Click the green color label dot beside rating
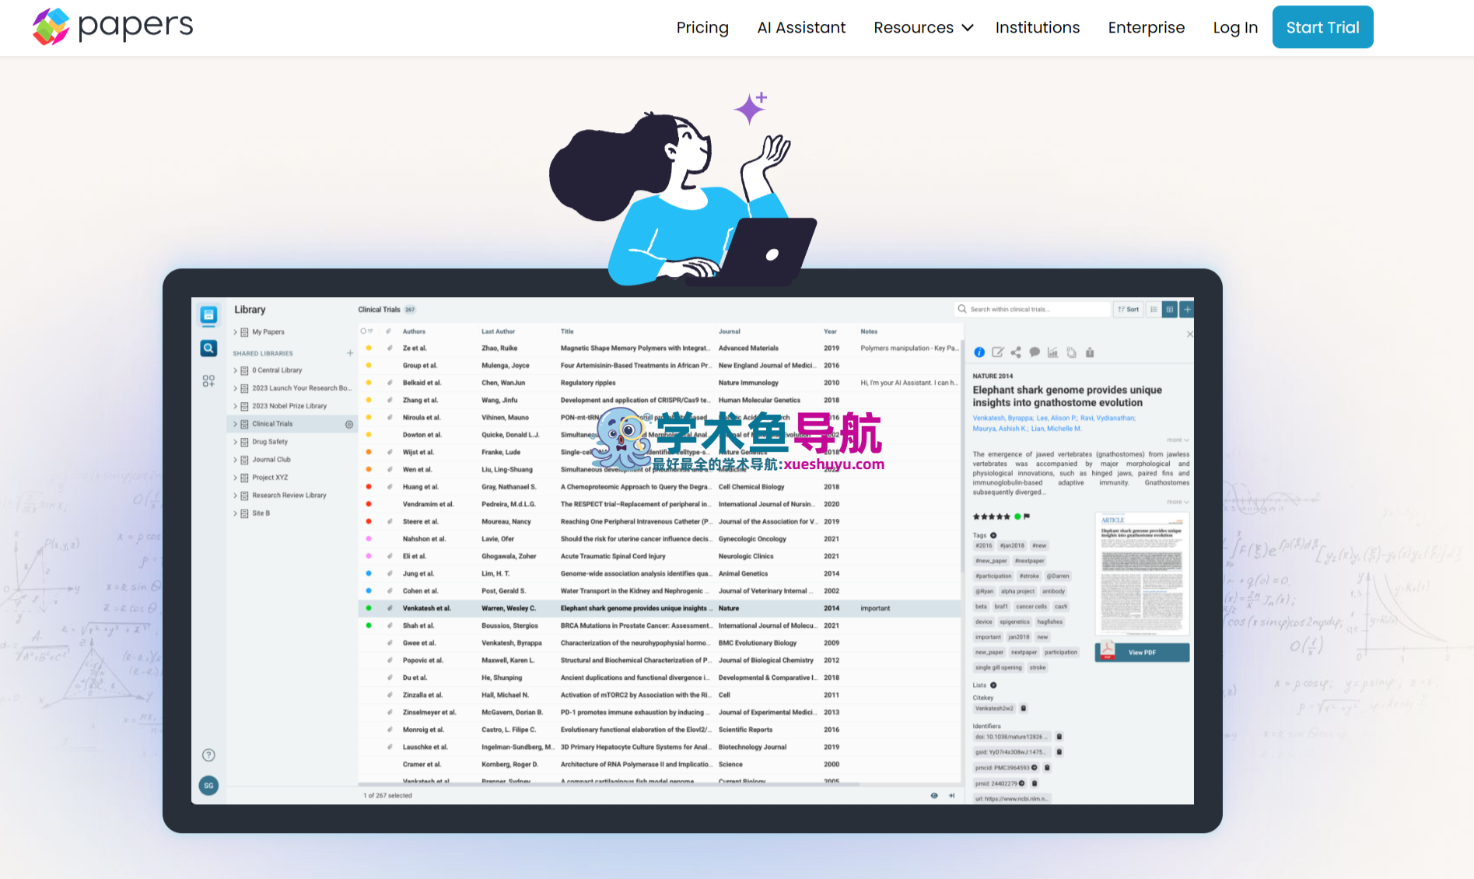 (1017, 517)
